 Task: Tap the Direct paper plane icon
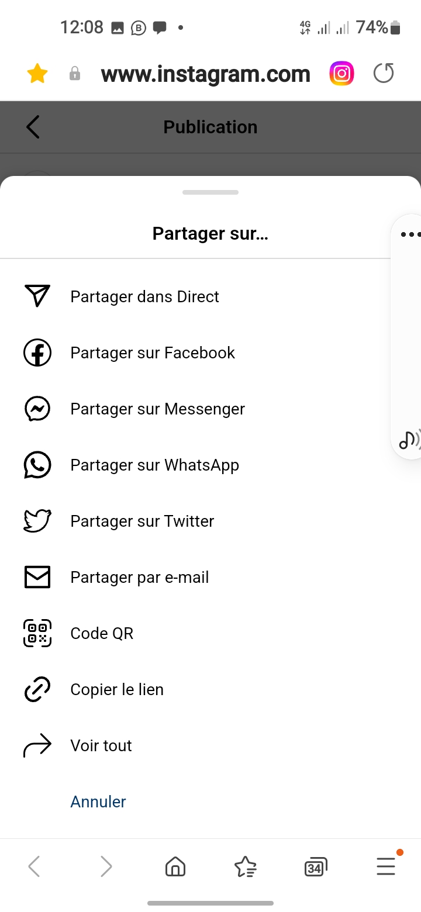(x=37, y=296)
